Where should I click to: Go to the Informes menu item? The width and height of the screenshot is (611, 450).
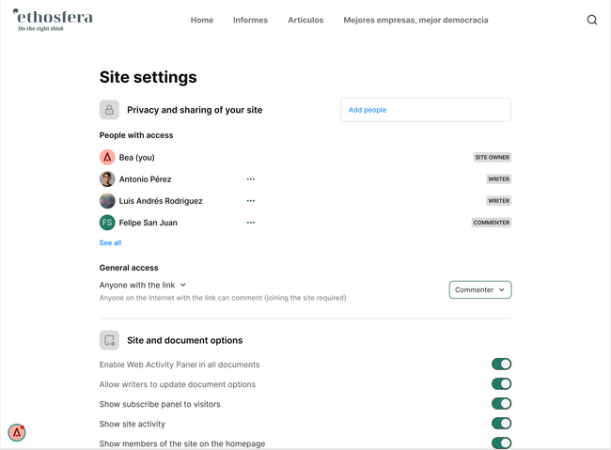pos(250,20)
